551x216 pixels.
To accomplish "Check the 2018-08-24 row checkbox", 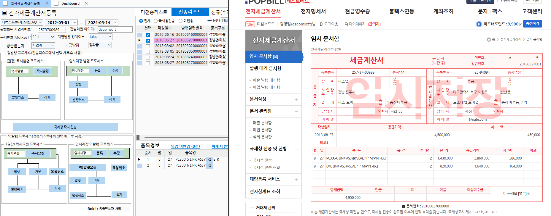I will coord(148,57).
